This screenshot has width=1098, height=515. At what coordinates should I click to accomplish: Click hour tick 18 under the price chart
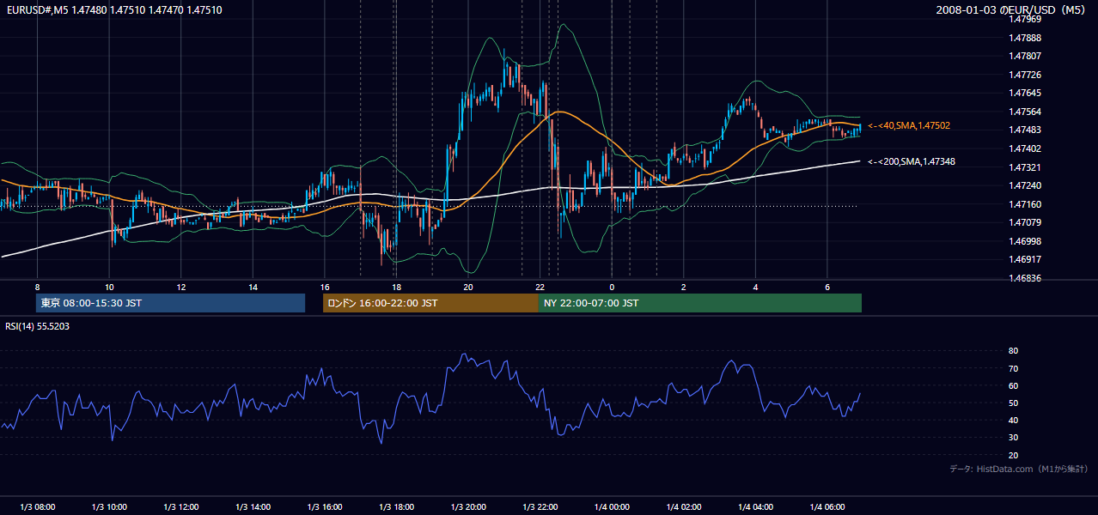point(396,287)
